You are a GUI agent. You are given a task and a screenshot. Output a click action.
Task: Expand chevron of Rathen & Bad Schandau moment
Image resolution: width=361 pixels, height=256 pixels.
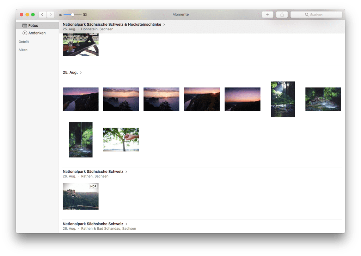(x=127, y=224)
